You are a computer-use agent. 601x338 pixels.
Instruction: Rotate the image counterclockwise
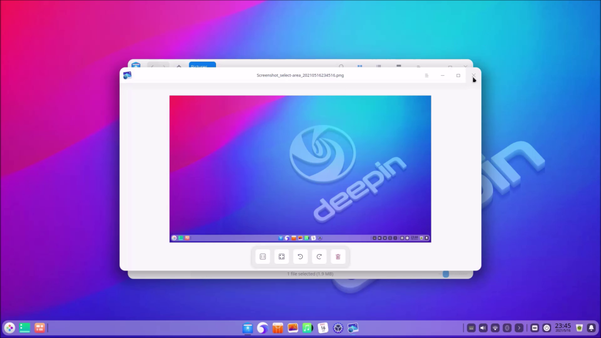tap(300, 256)
